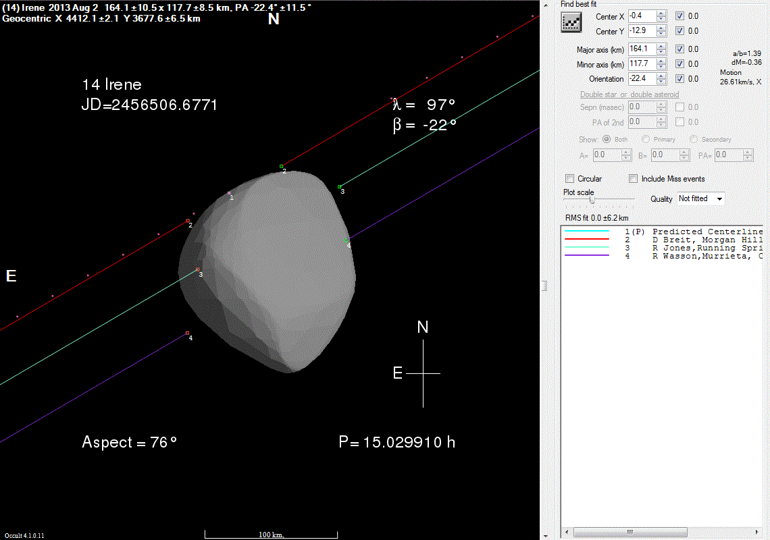770x540 pixels.
Task: Increase Center X with the up arrow
Action: tap(661, 13)
